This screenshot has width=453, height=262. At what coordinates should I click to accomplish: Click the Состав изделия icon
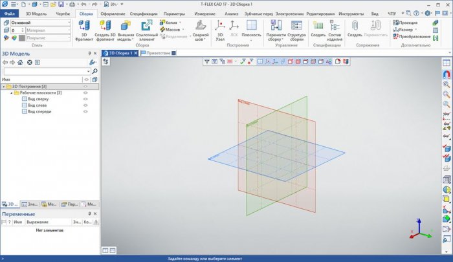(335, 26)
